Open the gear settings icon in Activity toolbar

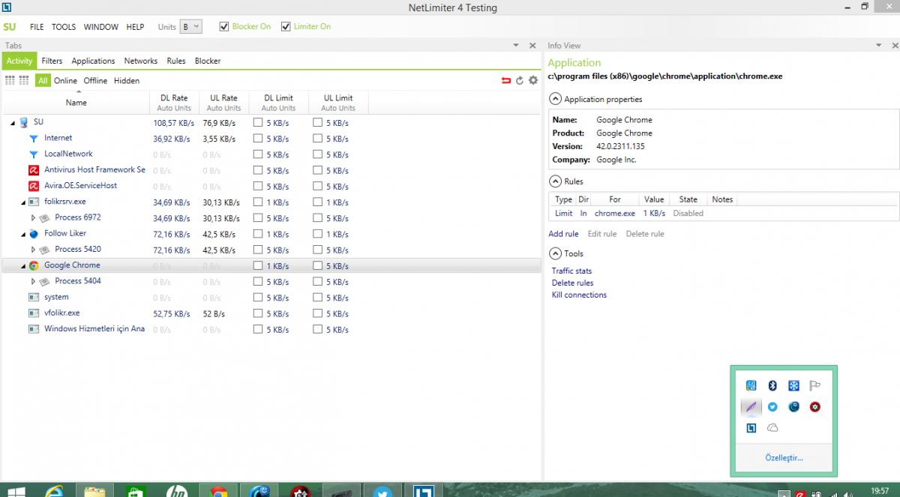pyautogui.click(x=533, y=80)
